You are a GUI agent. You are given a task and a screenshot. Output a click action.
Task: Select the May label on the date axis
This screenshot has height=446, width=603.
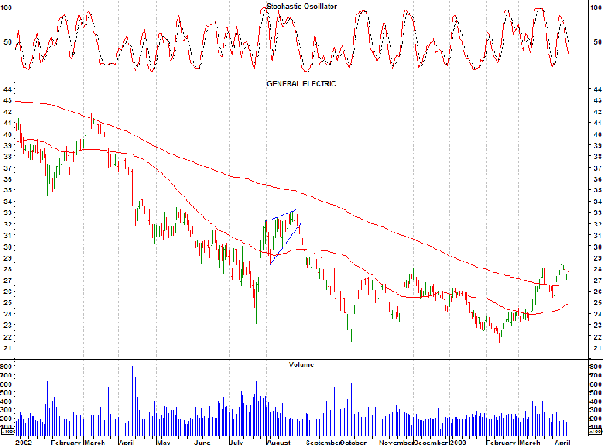pos(164,443)
